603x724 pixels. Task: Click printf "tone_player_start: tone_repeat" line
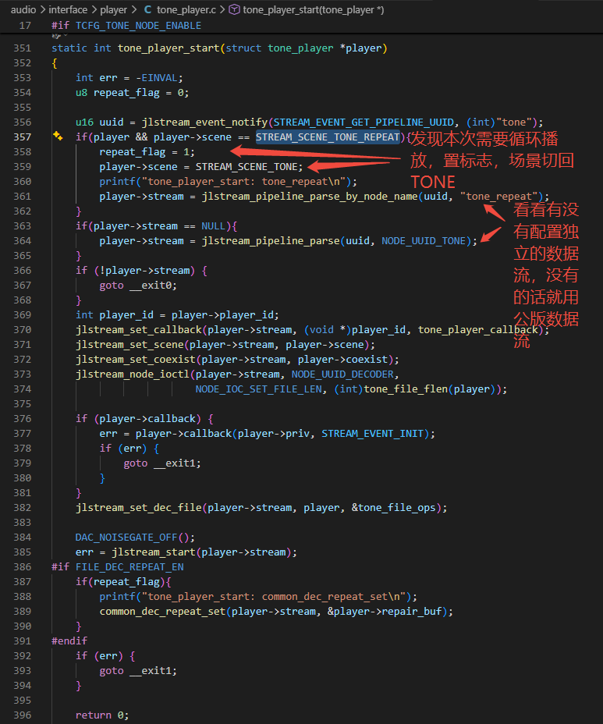pos(228,182)
